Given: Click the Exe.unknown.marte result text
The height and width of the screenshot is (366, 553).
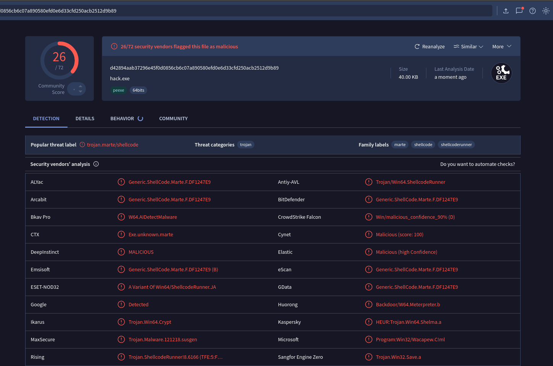Looking at the screenshot, I should (151, 234).
